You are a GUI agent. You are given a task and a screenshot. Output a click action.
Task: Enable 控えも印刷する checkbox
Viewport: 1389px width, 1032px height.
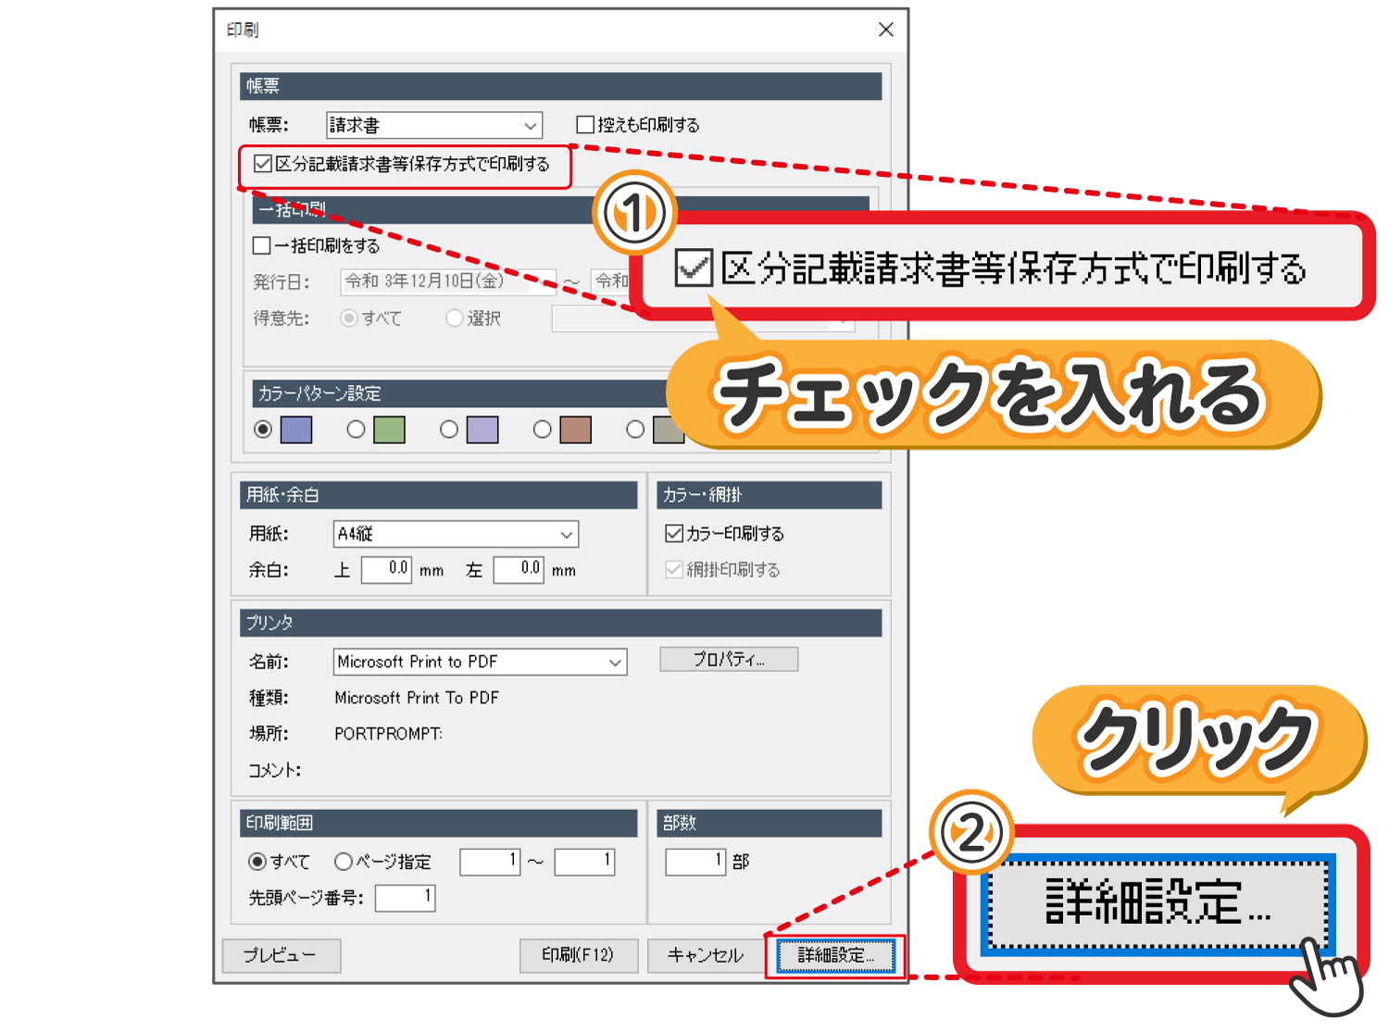tap(585, 124)
